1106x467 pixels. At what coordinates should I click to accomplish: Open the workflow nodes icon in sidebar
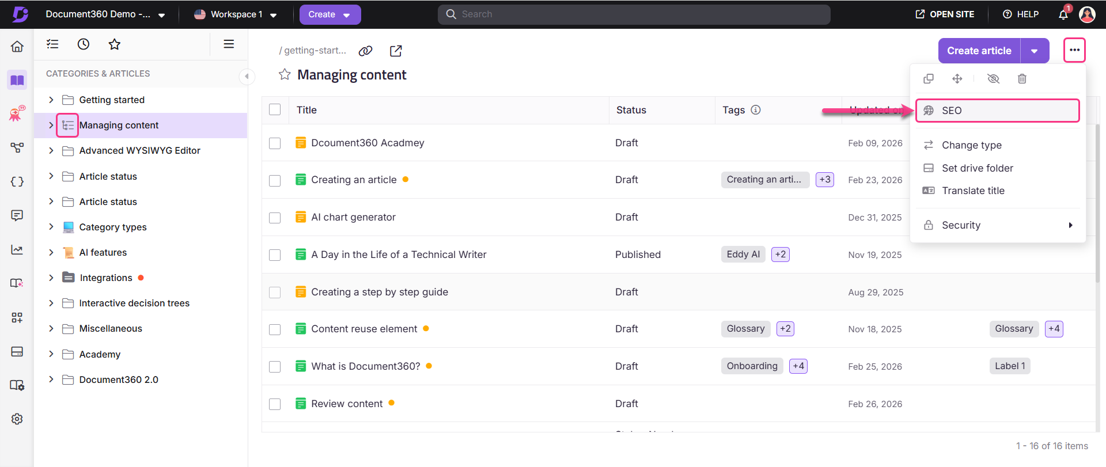(17, 148)
